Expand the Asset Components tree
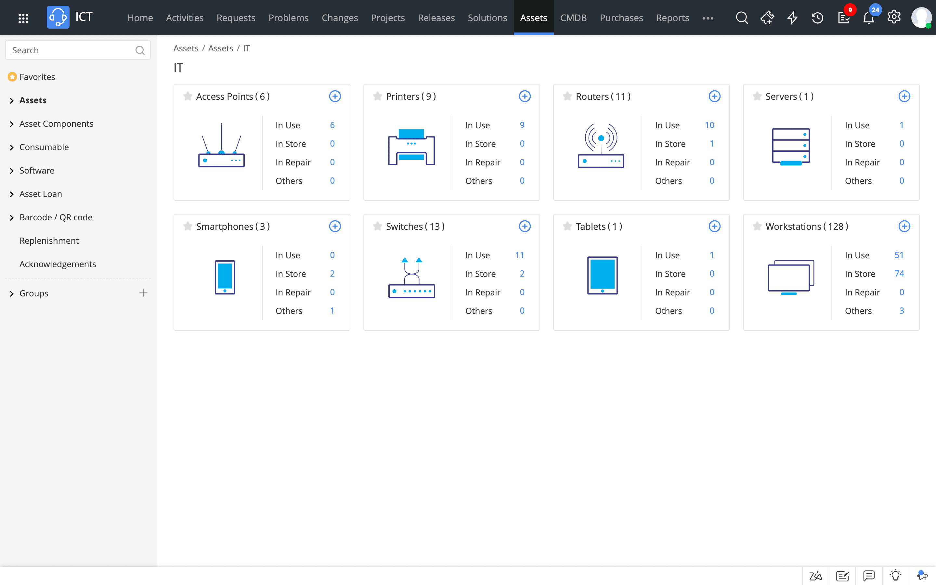The image size is (936, 585). [12, 124]
